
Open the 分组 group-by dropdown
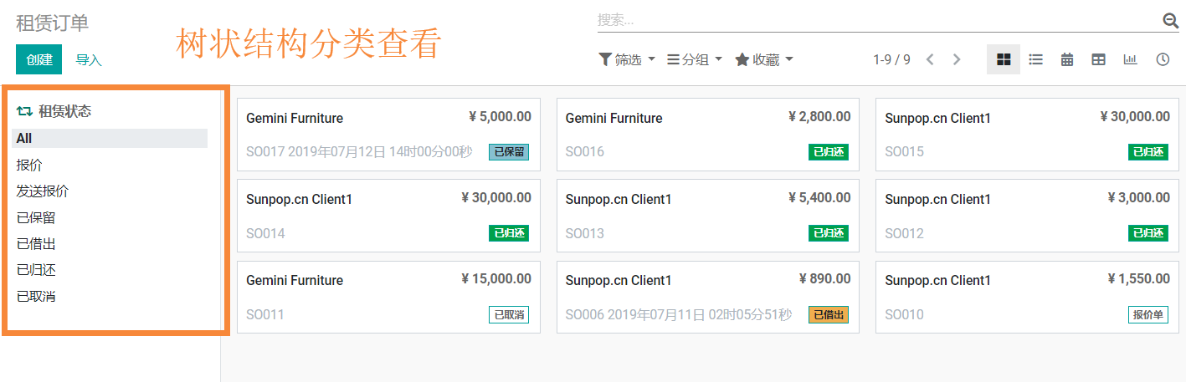pyautogui.click(x=695, y=59)
